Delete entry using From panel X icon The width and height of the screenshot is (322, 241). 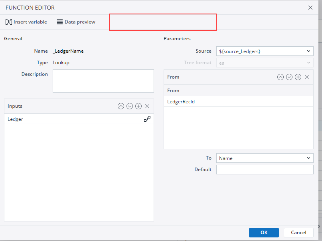click(x=307, y=77)
